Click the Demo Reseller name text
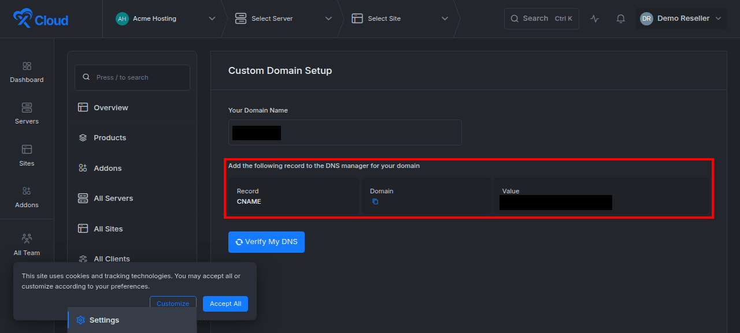740x333 pixels. pos(683,18)
